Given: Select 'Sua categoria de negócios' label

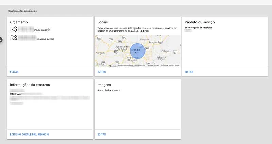Looking at the screenshot, I should coord(199,28).
